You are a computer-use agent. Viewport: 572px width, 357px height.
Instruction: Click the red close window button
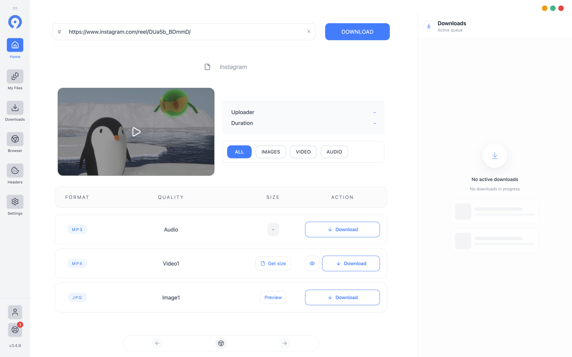561,8
